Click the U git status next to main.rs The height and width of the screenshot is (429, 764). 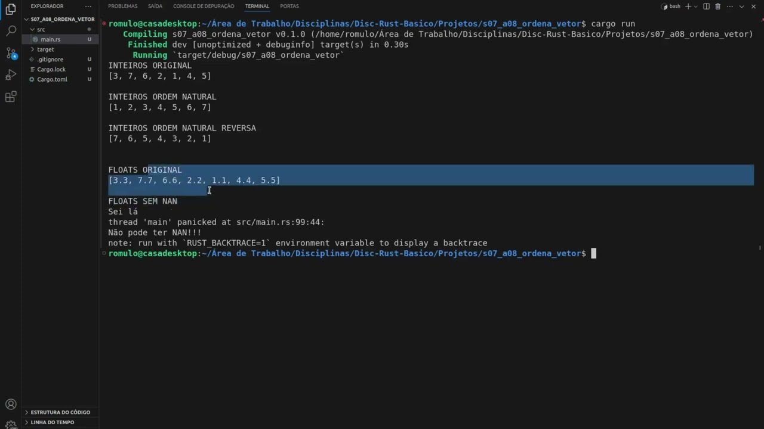tap(90, 39)
